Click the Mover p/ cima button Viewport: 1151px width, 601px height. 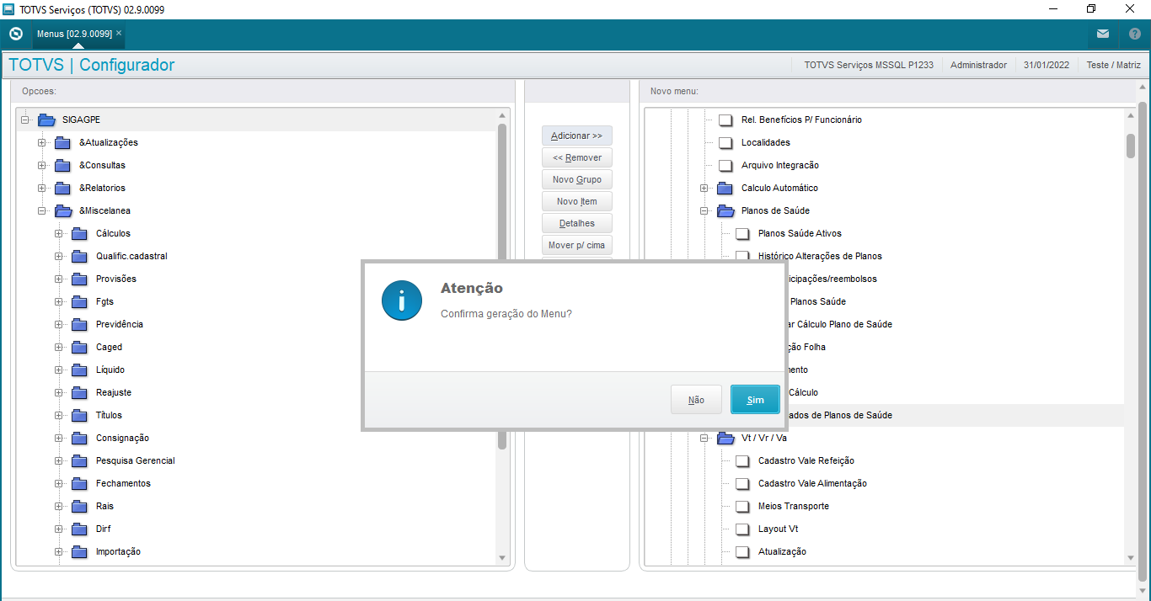click(x=576, y=245)
